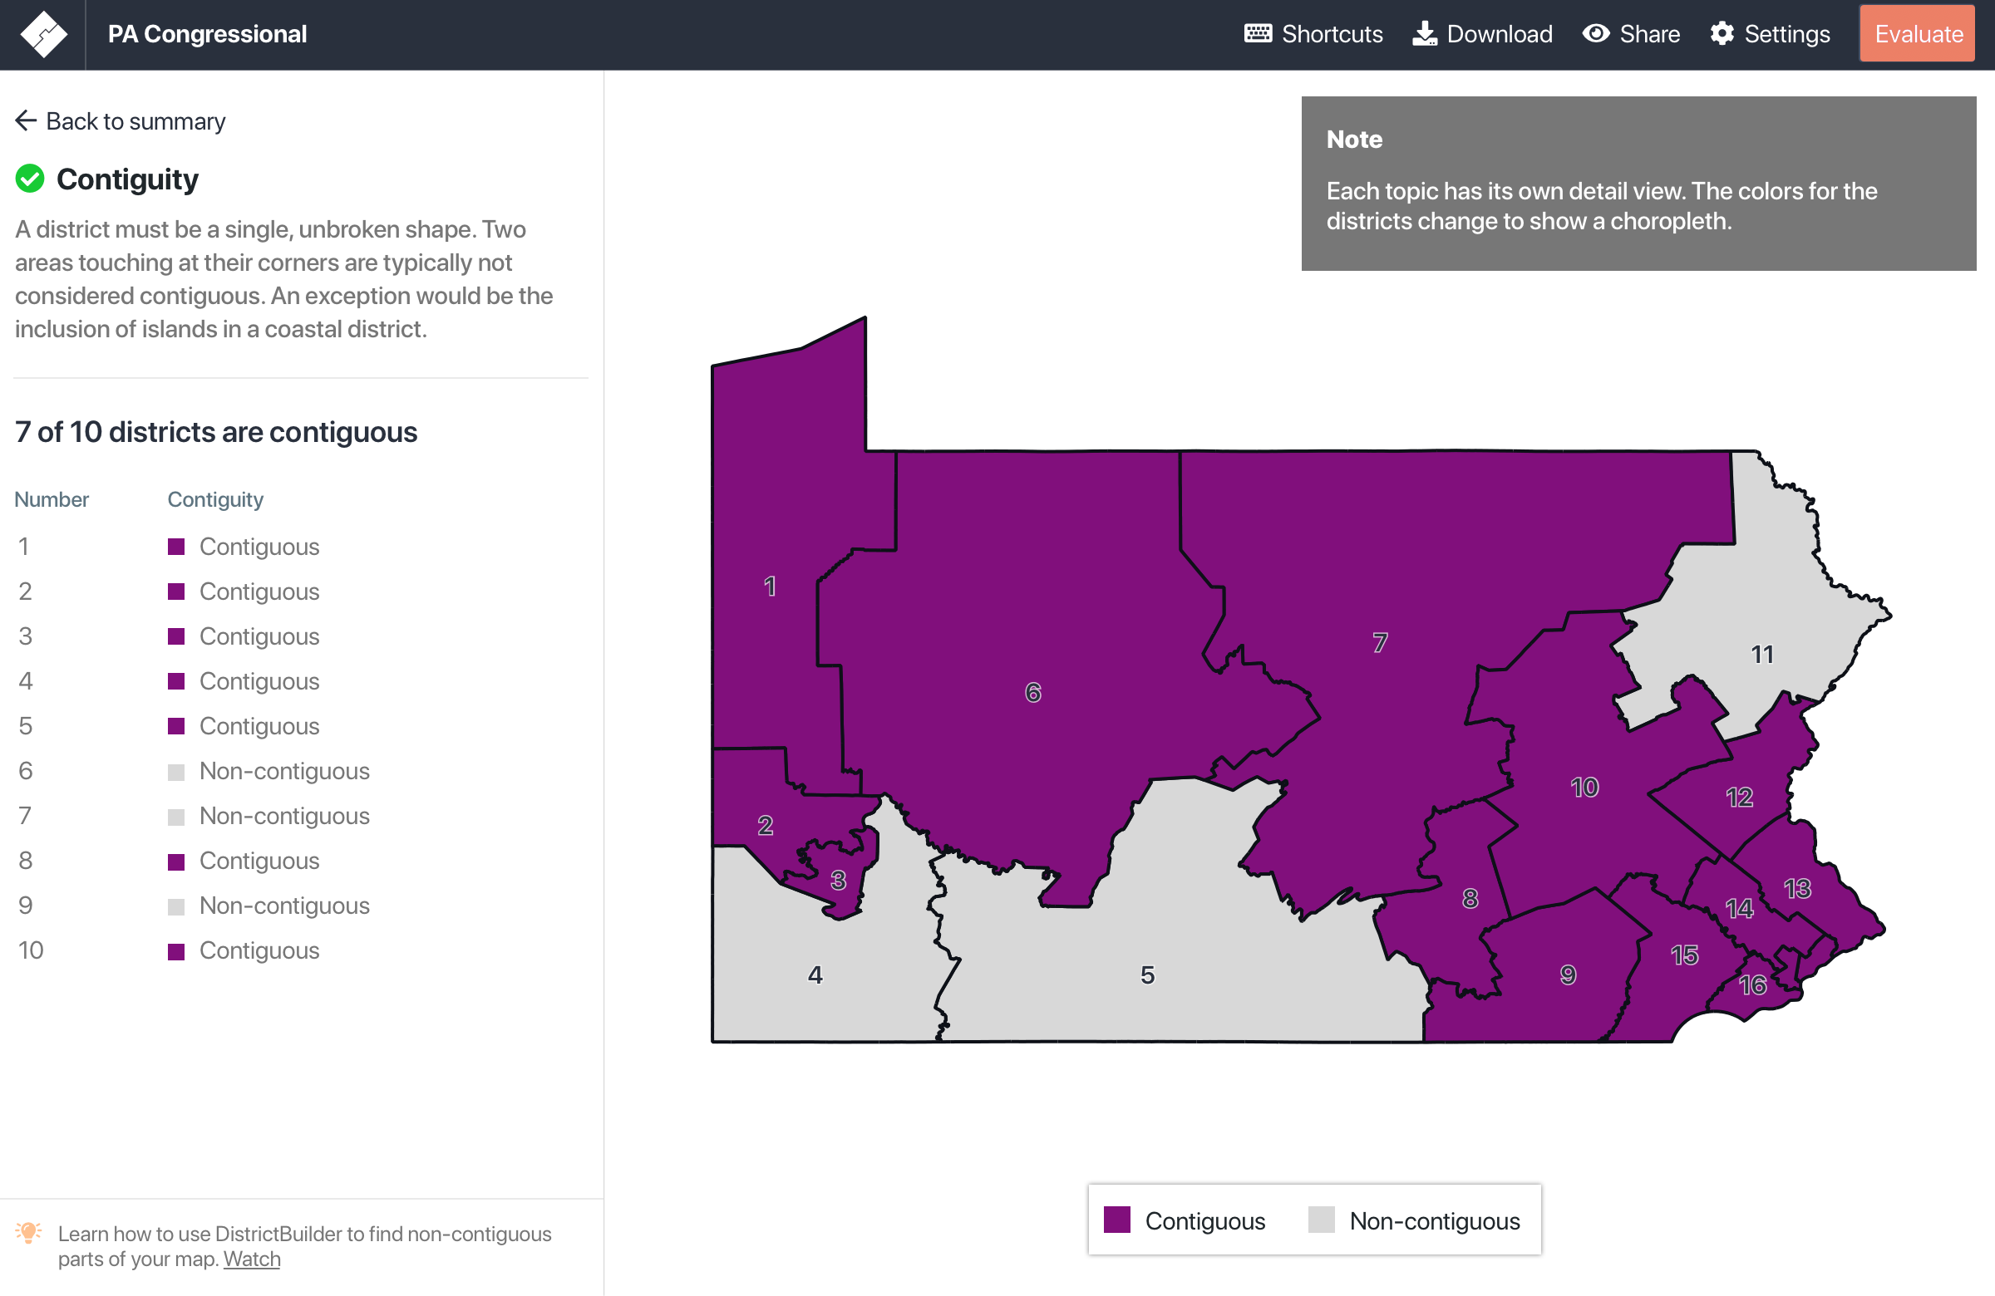Screen dimensions: 1995x1296
Task: Click the back arrow beside summary
Action: pyautogui.click(x=26, y=120)
